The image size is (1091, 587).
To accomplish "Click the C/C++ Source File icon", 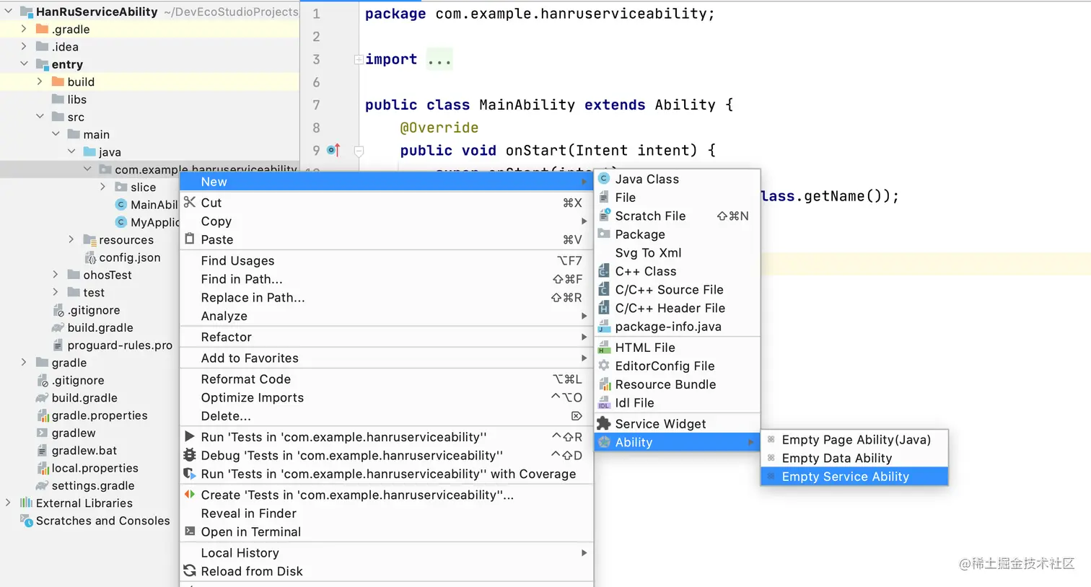I will (x=604, y=289).
